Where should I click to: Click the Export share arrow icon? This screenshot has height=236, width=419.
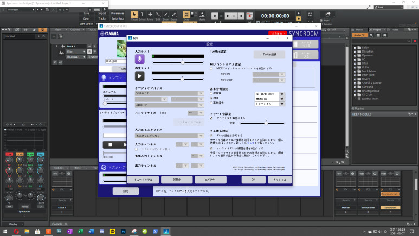(327, 15)
